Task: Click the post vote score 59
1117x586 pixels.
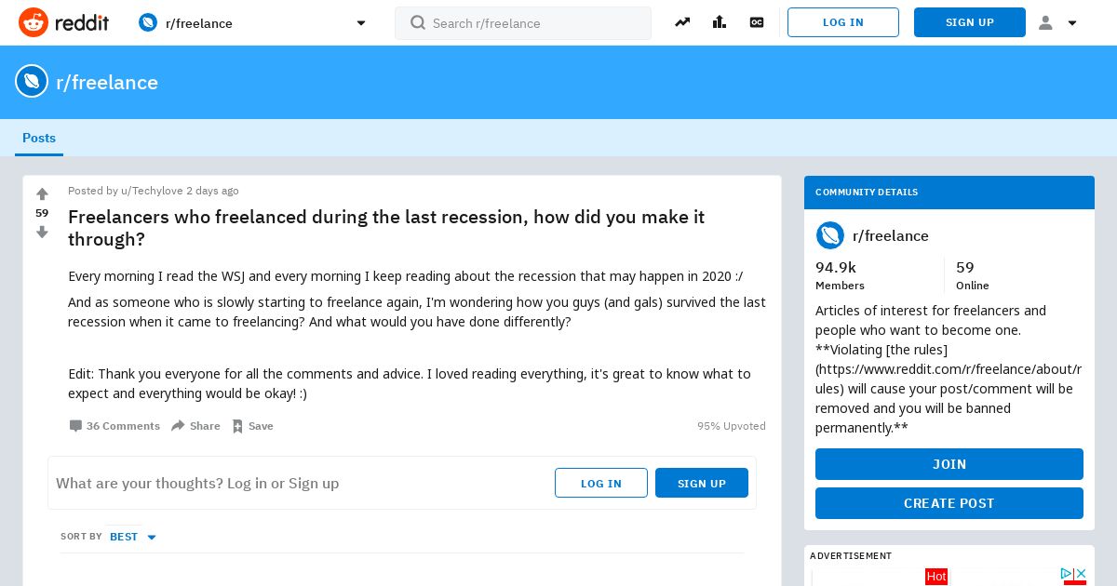Action: [42, 213]
